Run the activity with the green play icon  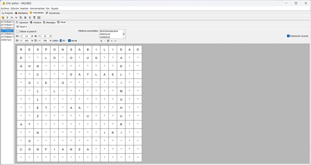point(7,18)
